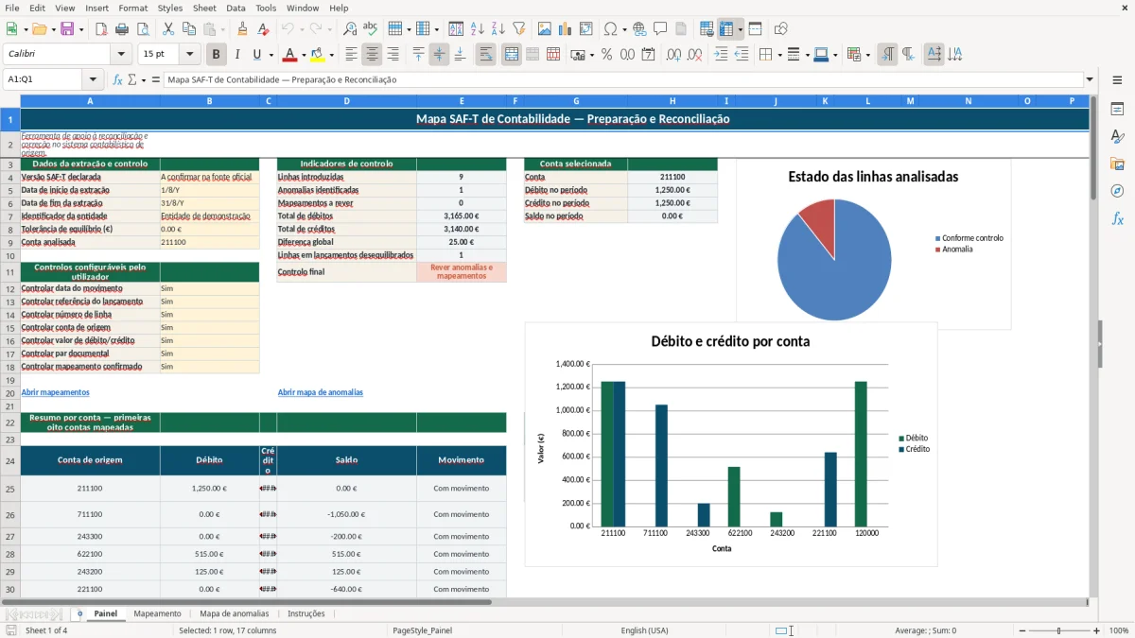Toggle Wrap Text button
The image size is (1135, 638).
(486, 55)
